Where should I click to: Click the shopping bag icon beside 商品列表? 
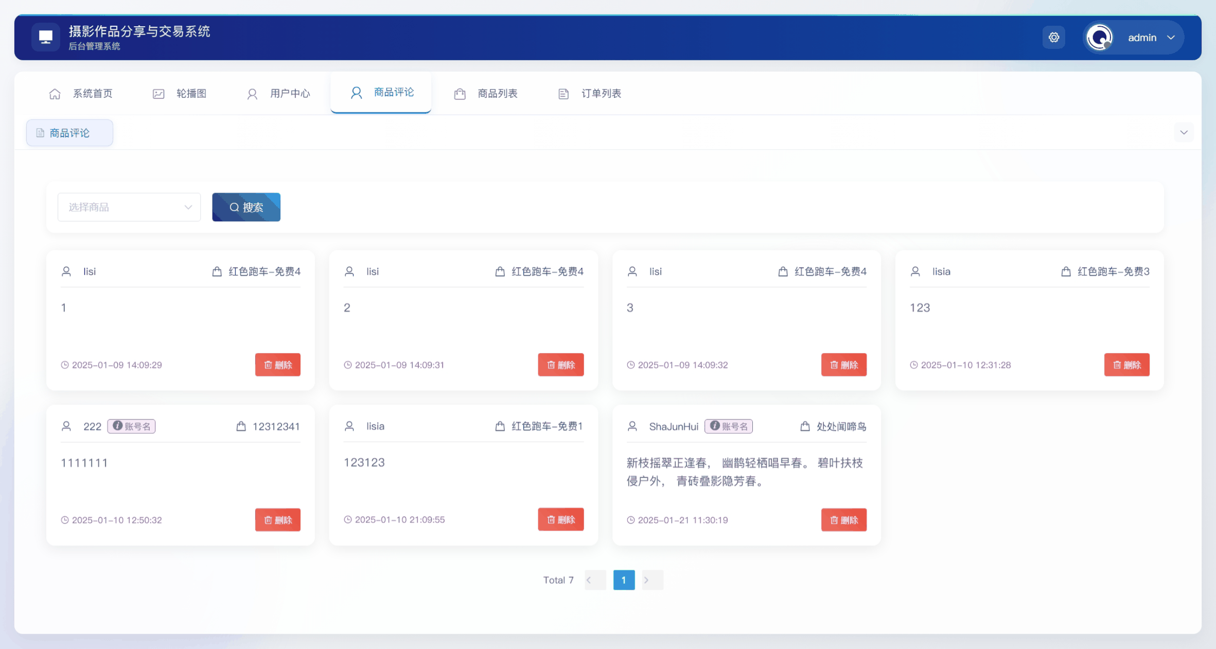tap(460, 94)
